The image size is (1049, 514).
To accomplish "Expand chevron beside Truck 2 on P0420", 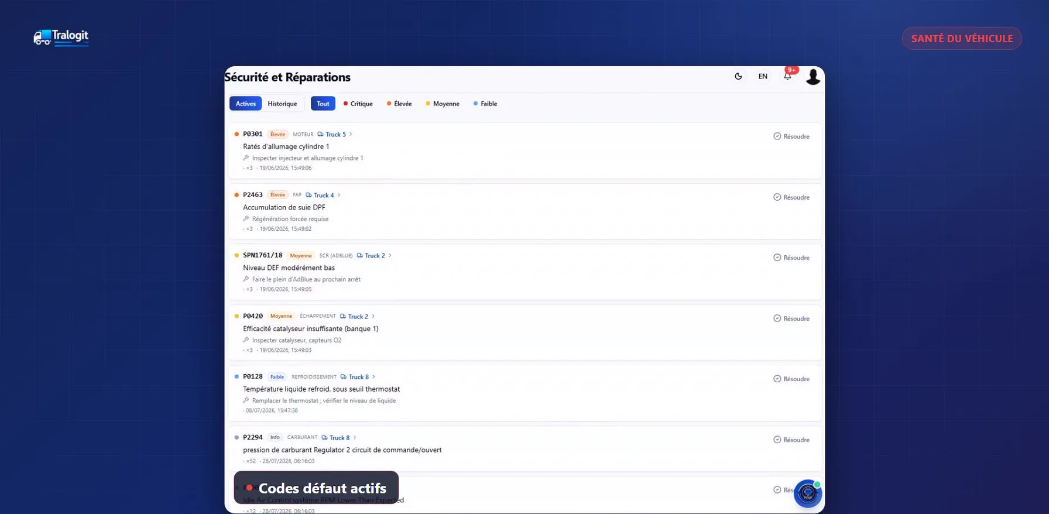I will point(373,316).
